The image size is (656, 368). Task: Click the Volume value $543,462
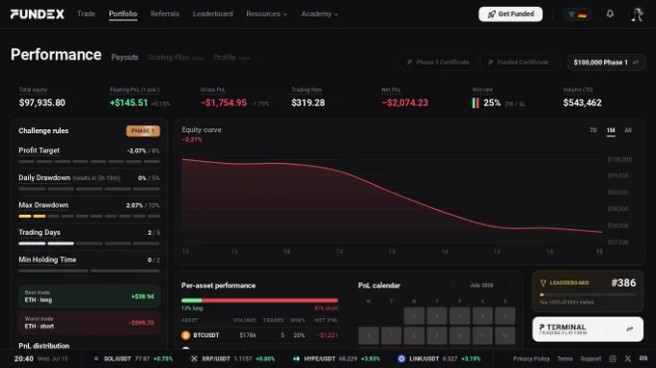pos(583,103)
